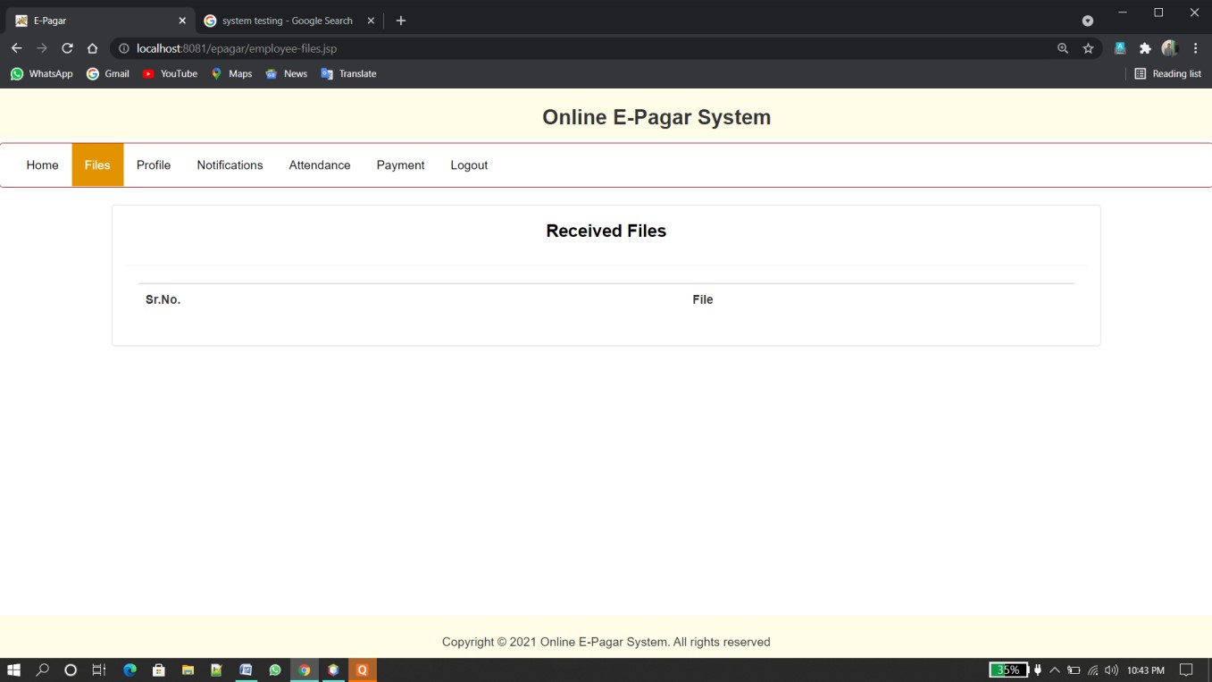Open the browser extensions puzzle icon
This screenshot has width=1212, height=682.
(1145, 48)
